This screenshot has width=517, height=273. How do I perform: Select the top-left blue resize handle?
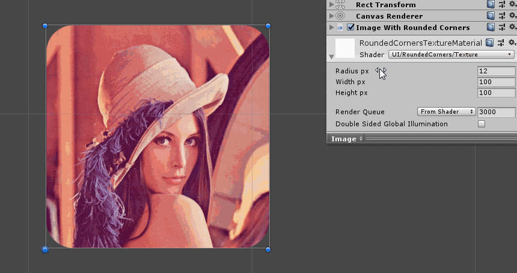[45, 26]
